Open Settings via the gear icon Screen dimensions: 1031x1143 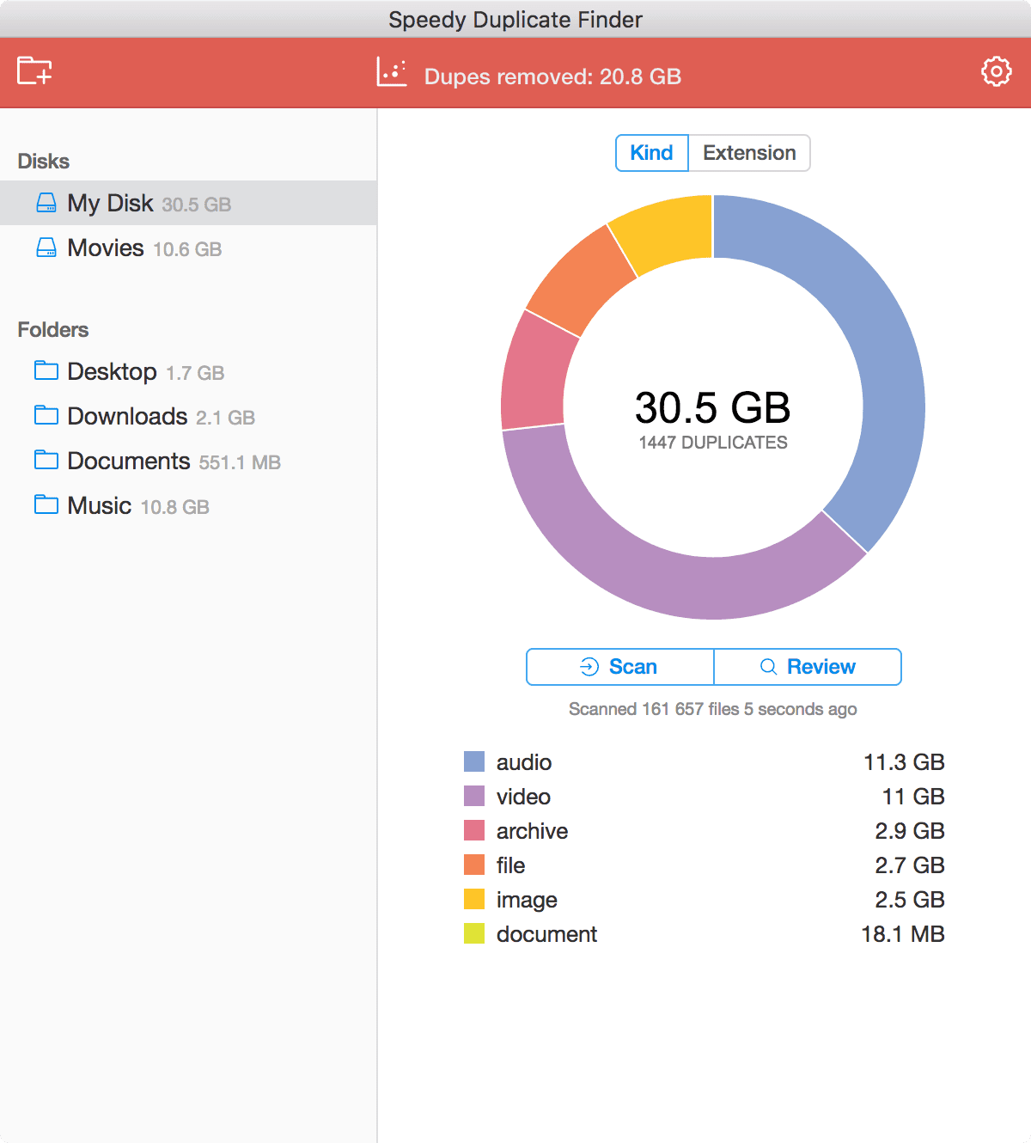996,71
